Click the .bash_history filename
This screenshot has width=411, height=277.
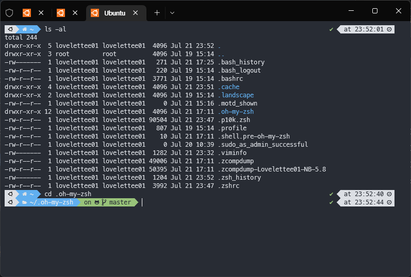(241, 62)
